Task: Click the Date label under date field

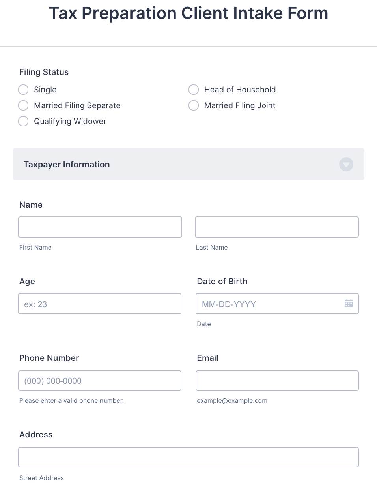Action: click(203, 324)
